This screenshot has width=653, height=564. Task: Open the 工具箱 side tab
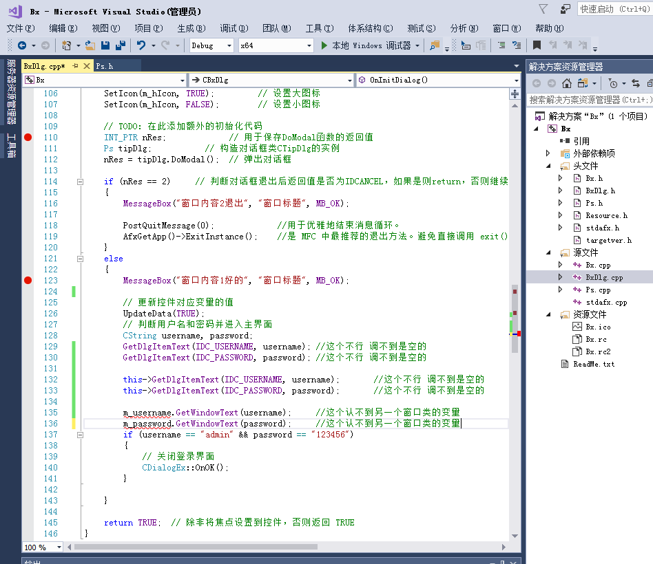click(11, 144)
